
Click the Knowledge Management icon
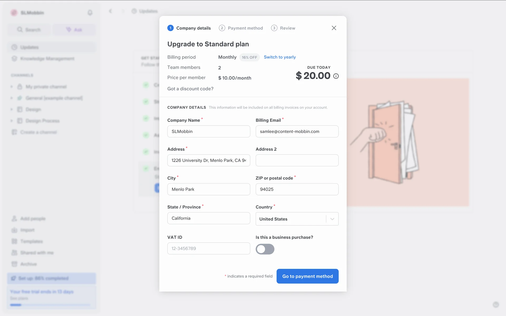pyautogui.click(x=14, y=58)
